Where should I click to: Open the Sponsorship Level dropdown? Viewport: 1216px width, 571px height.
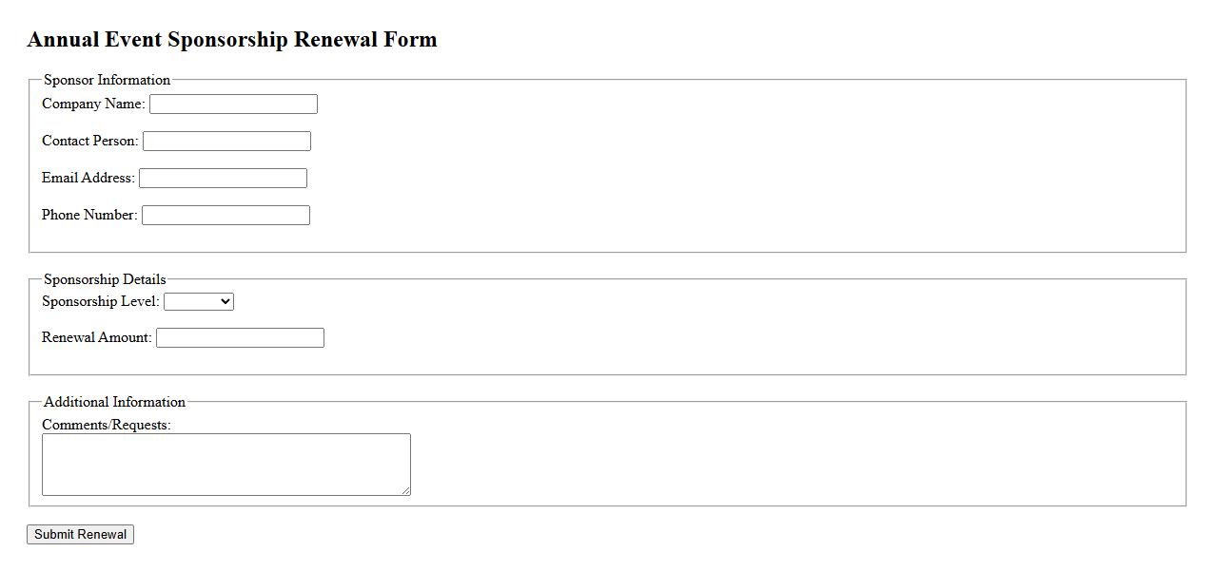tap(199, 301)
